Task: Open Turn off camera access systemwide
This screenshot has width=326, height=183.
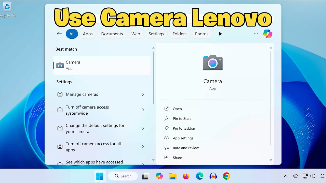Action: (102, 110)
